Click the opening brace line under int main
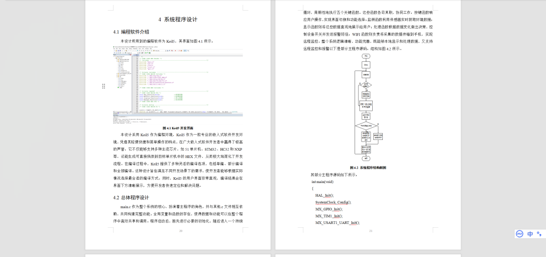 coord(312,188)
